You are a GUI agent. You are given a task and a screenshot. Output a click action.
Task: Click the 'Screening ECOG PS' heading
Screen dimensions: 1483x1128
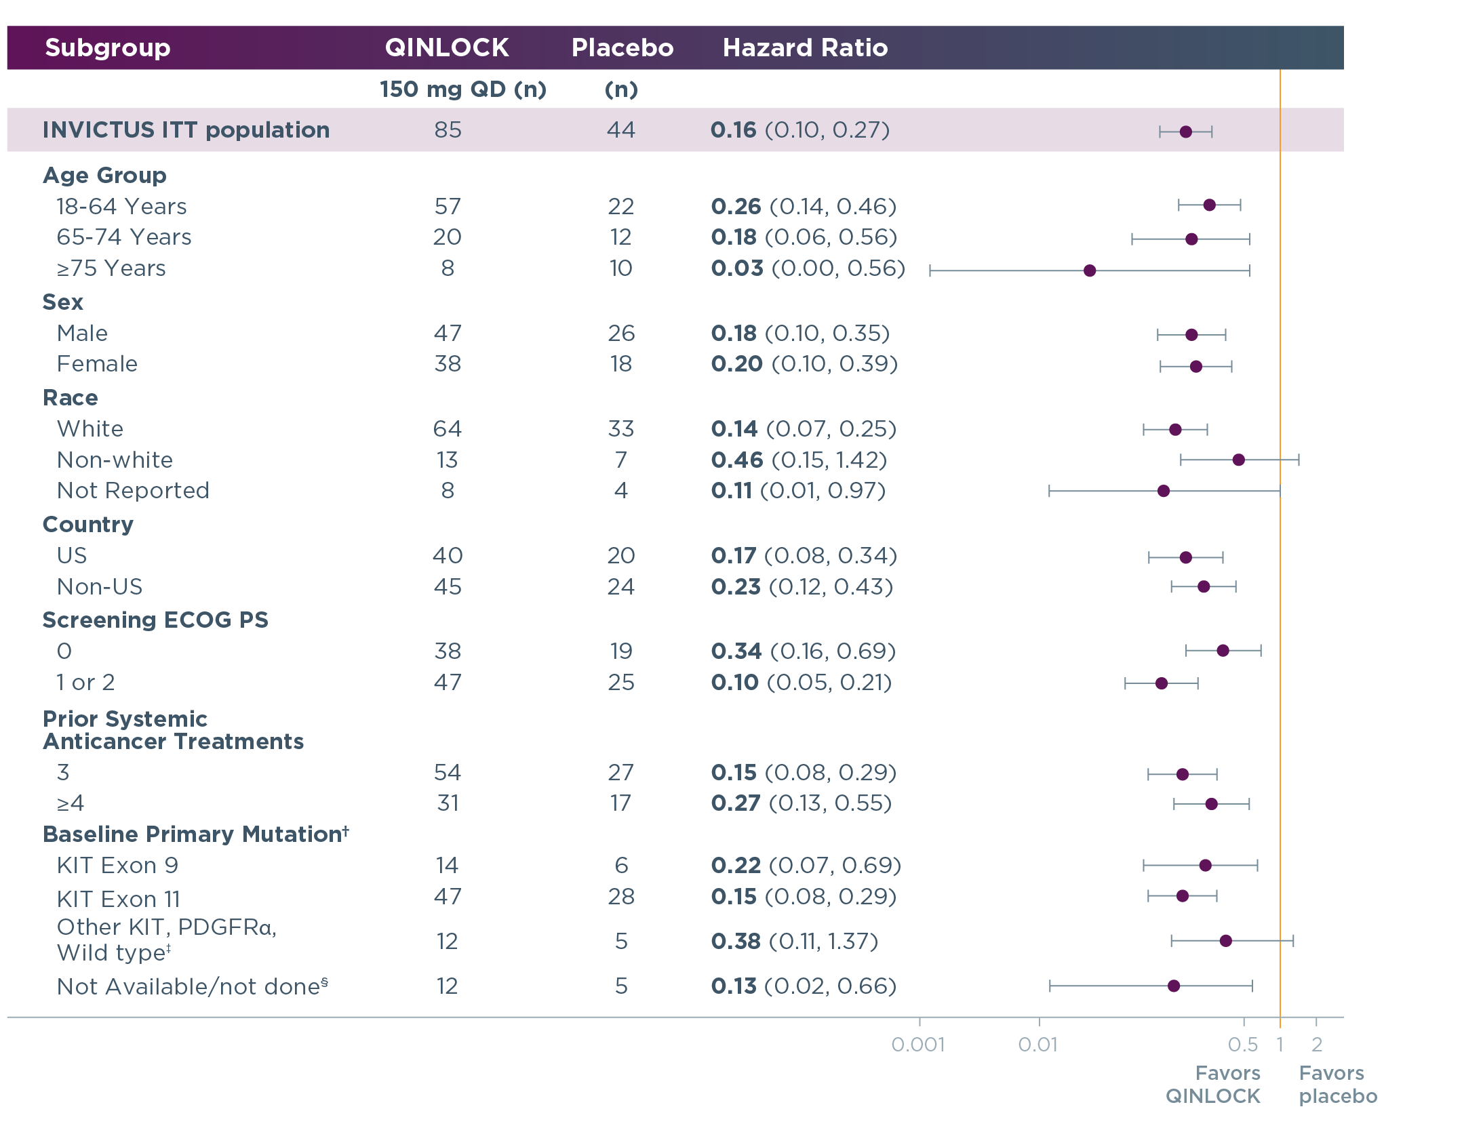(155, 620)
